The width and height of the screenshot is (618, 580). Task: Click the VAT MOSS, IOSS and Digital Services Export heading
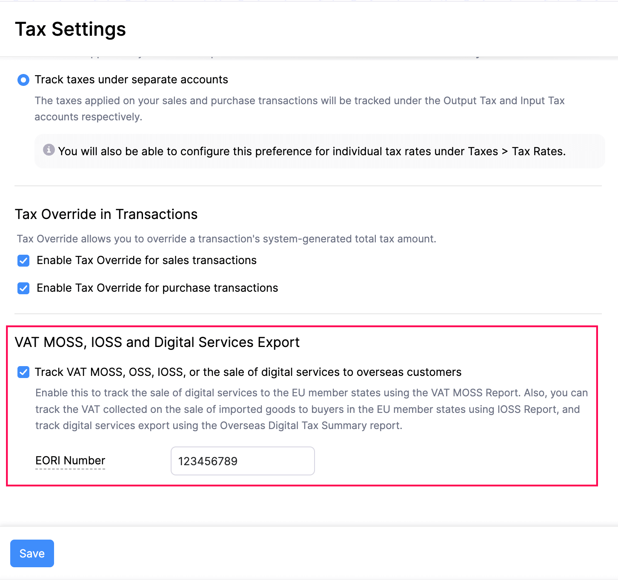point(157,342)
